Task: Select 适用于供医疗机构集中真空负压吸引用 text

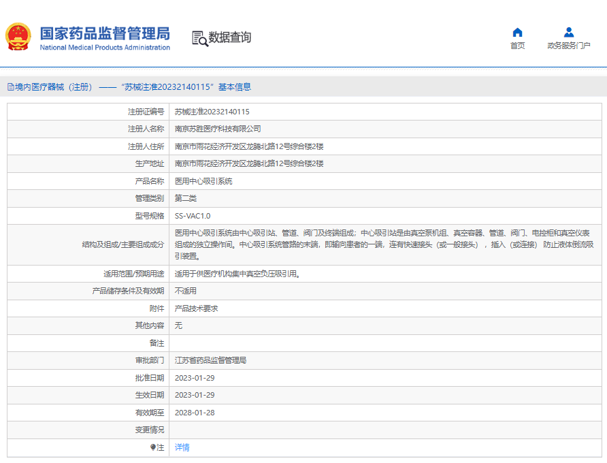Action: [x=237, y=274]
